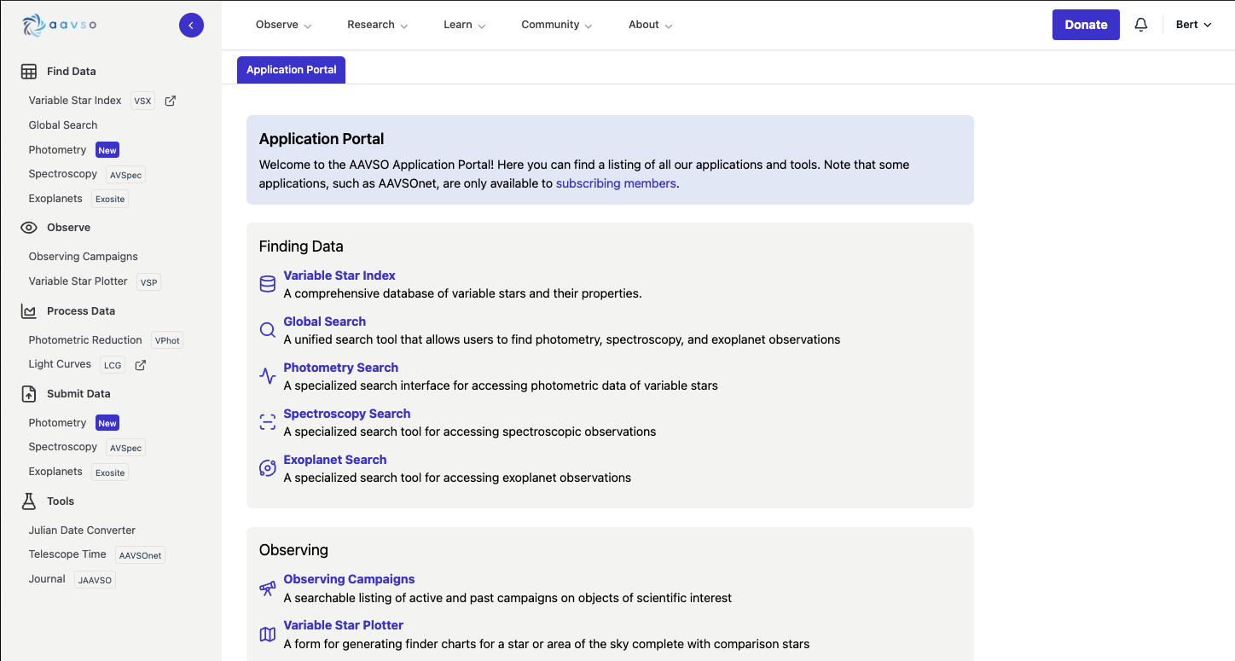Viewport: 1235px width, 661px height.
Task: Open the Bert user account dropdown
Action: [x=1194, y=25]
